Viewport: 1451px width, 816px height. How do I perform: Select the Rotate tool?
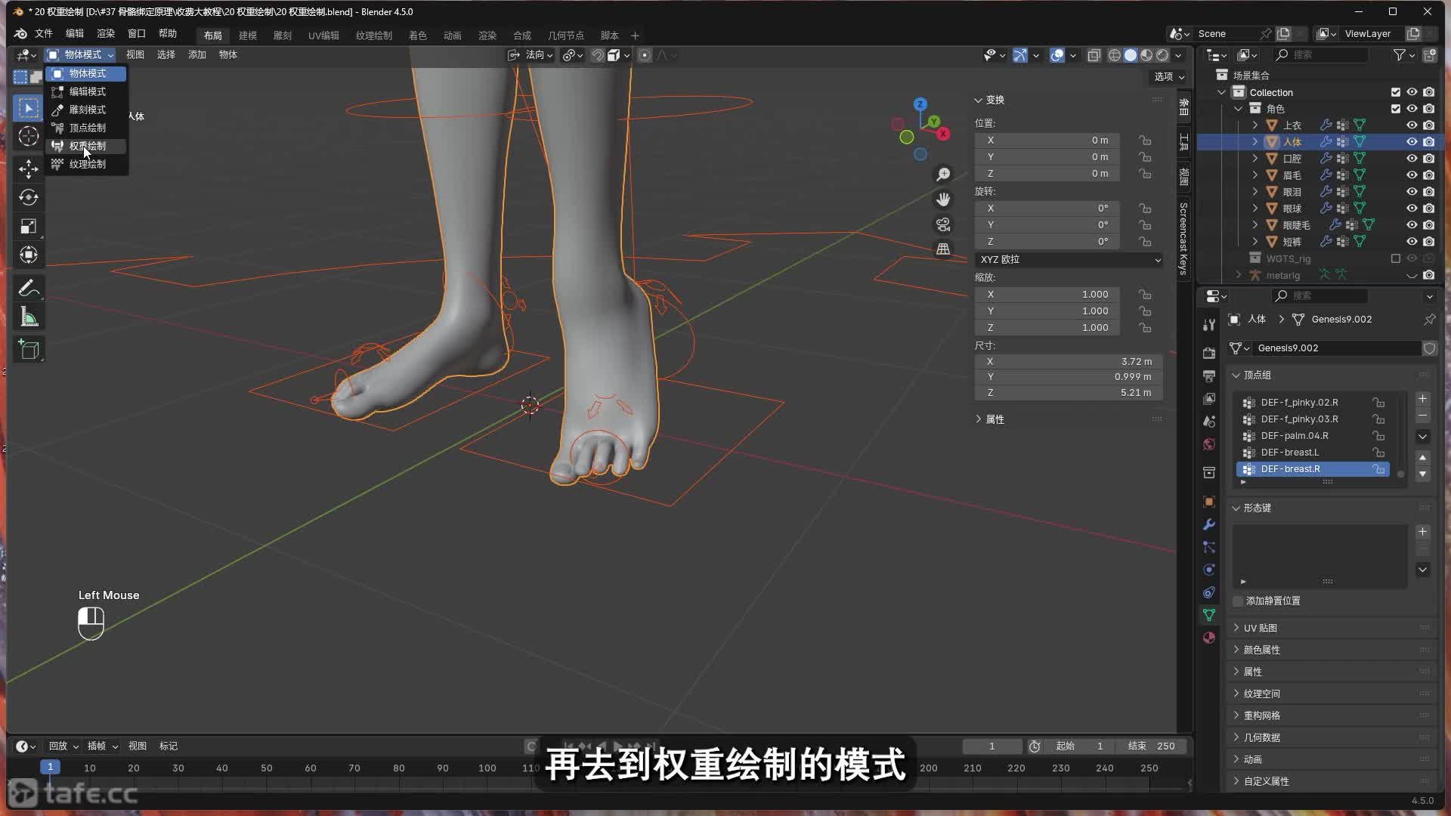[x=29, y=197]
